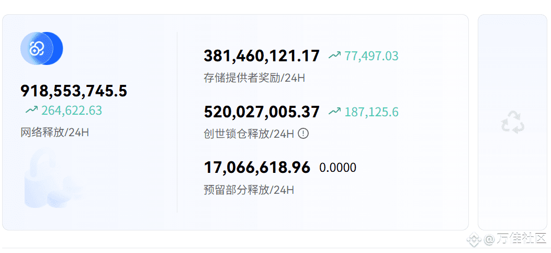Screen dimensions: 551x253
Task: Click the trend arrow next to 264,622.63
Action: click(31, 111)
